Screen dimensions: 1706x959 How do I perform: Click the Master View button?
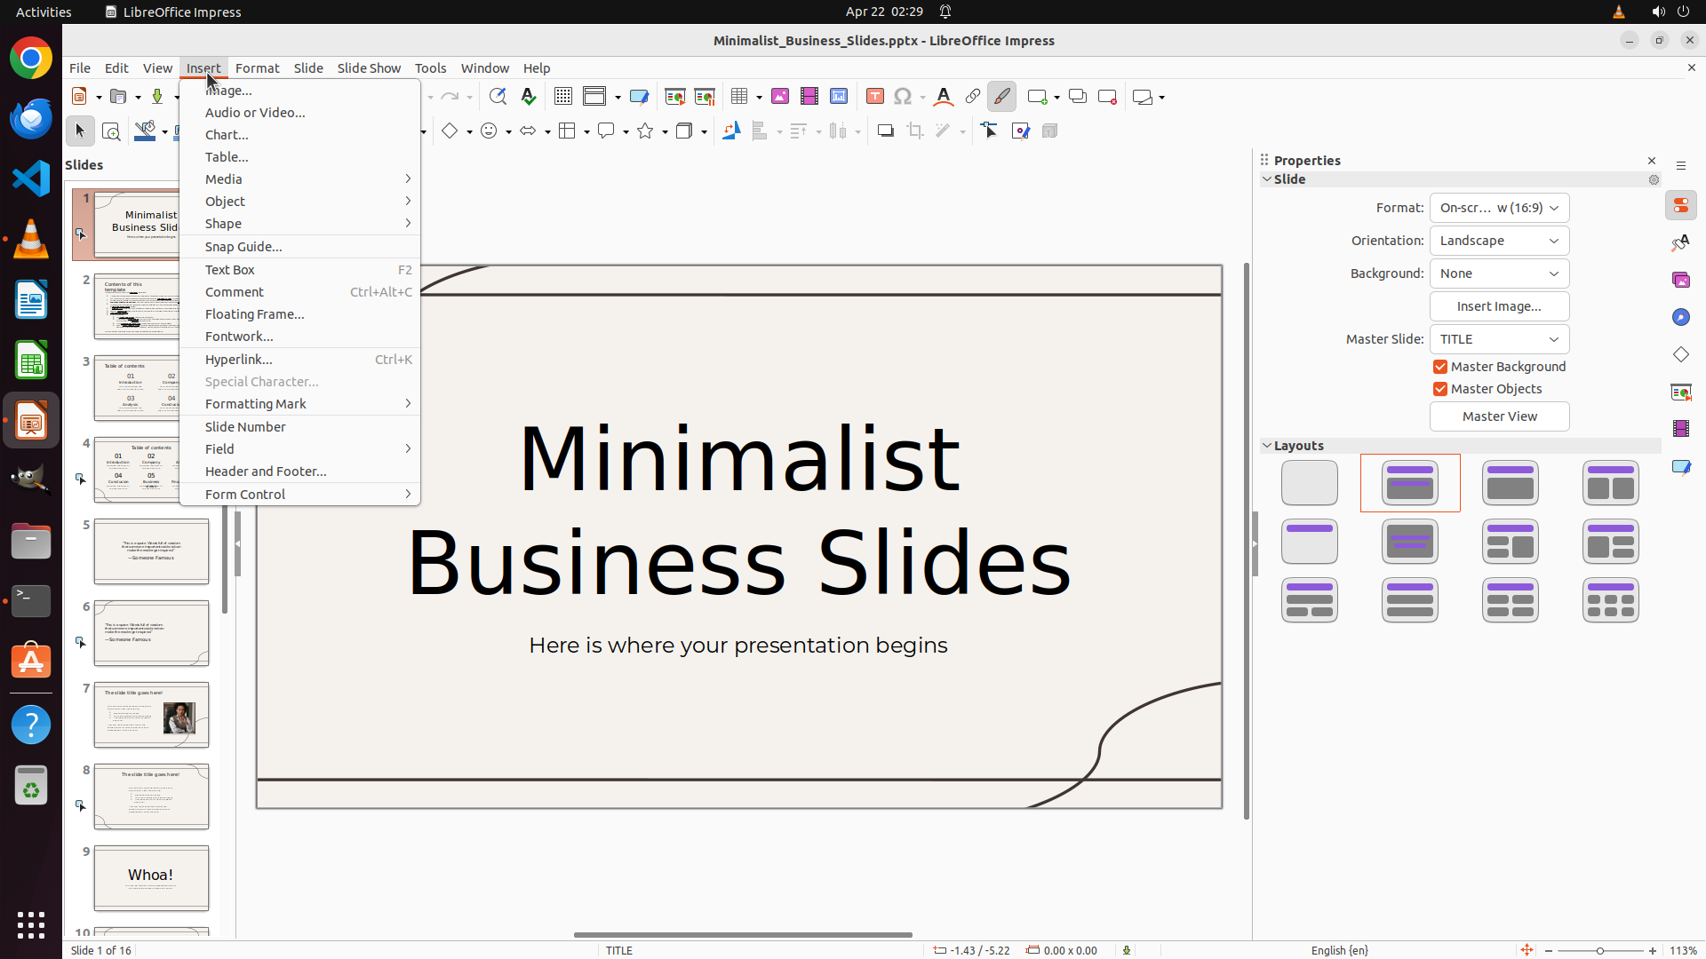(x=1499, y=416)
